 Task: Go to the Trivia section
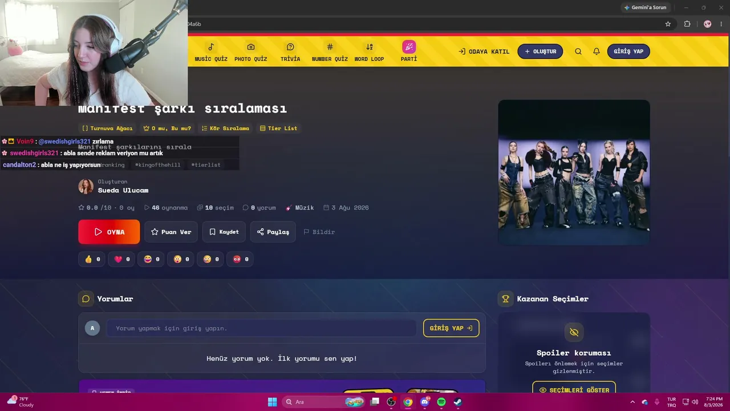tap(290, 52)
